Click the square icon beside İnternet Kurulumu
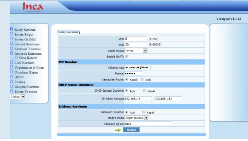The height and width of the screenshot is (141, 248). 11,43
